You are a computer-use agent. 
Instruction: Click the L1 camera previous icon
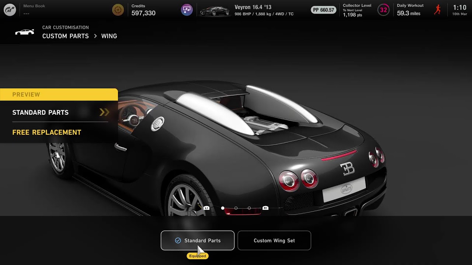(206, 208)
